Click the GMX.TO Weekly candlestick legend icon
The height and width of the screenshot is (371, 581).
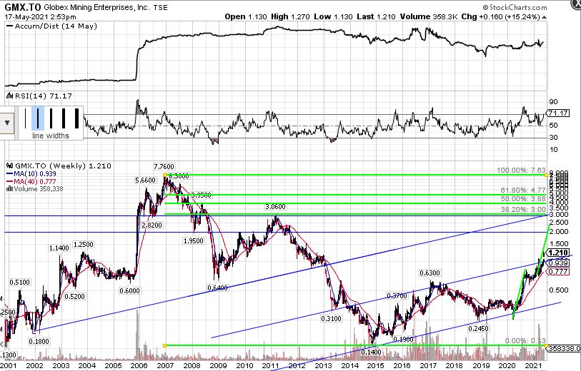click(x=8, y=165)
